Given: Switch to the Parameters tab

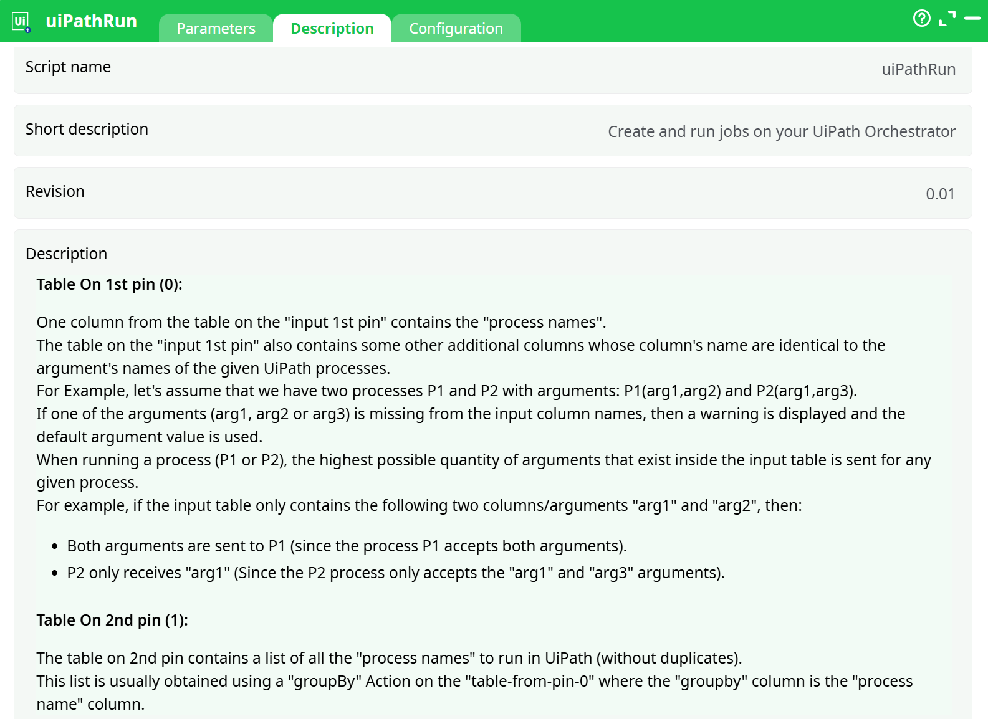Looking at the screenshot, I should pos(216,29).
